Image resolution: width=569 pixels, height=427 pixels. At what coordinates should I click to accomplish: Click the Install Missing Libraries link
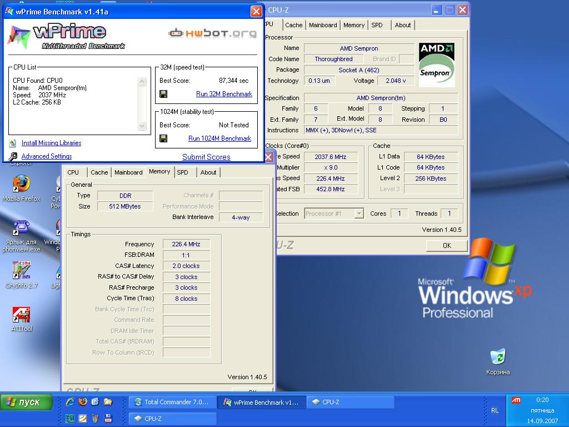[51, 143]
